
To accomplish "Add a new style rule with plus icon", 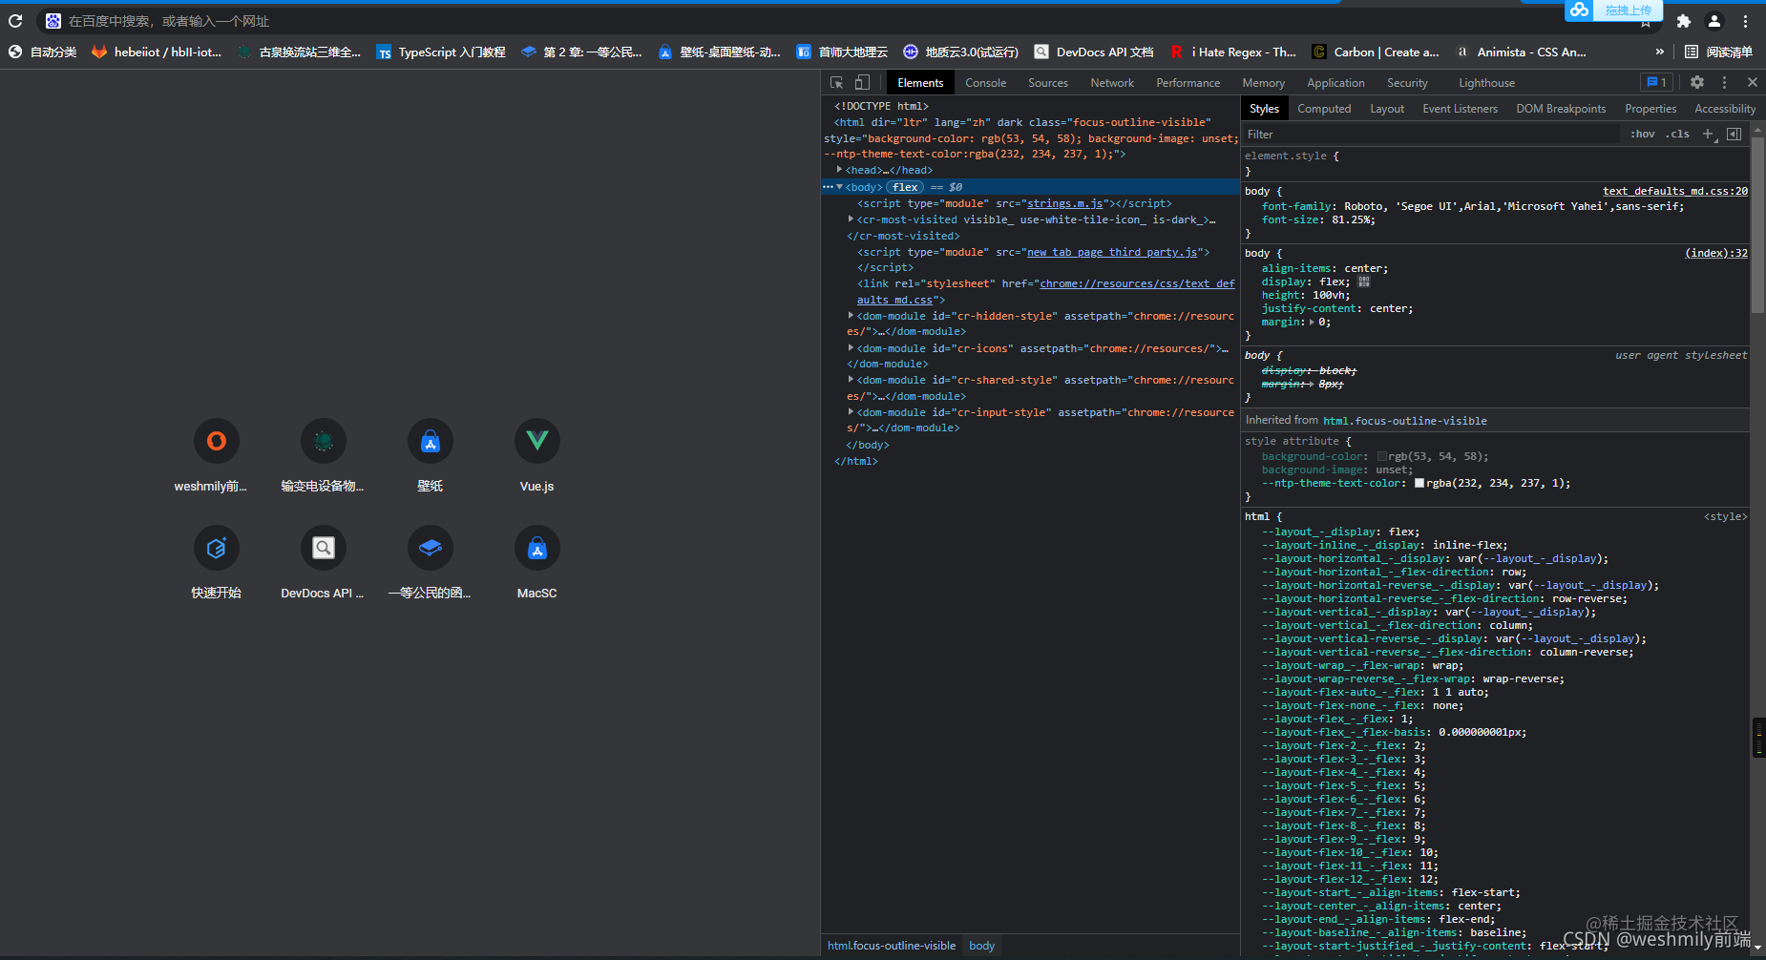I will pyautogui.click(x=1709, y=135).
